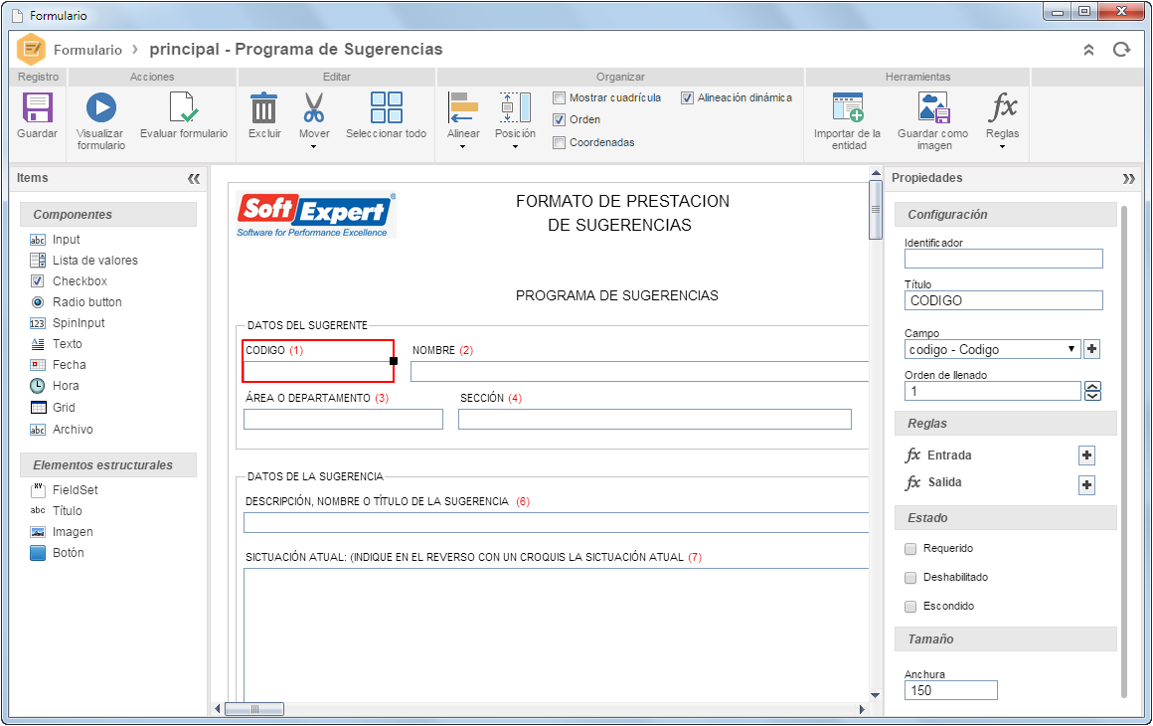Open the Mover scissors tool

[314, 107]
